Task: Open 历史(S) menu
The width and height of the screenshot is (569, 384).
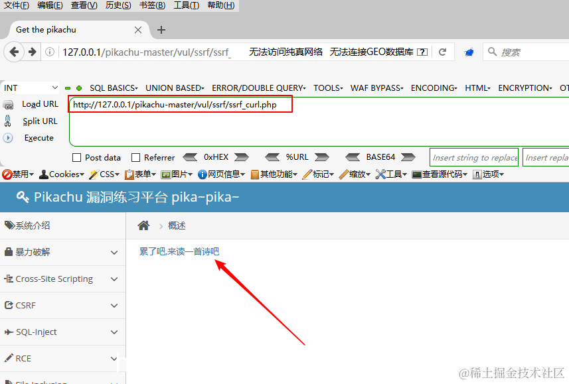Action: pos(118,5)
